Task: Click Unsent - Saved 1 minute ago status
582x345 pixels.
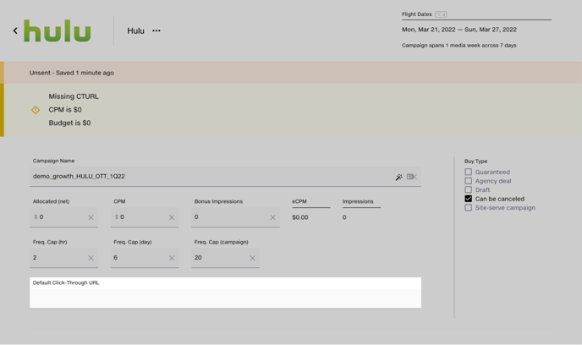Action: coord(72,73)
